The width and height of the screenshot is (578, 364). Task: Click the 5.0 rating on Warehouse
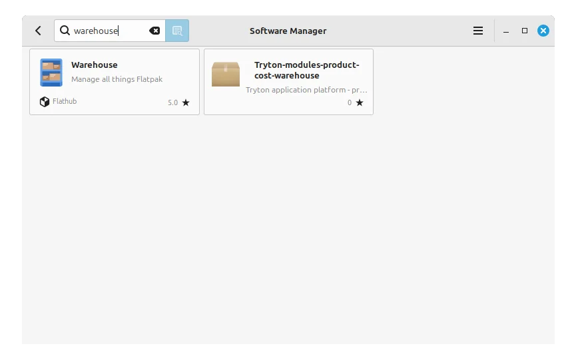click(x=172, y=102)
